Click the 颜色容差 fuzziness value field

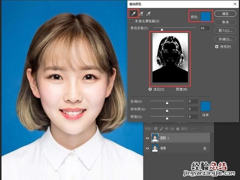click(204, 28)
